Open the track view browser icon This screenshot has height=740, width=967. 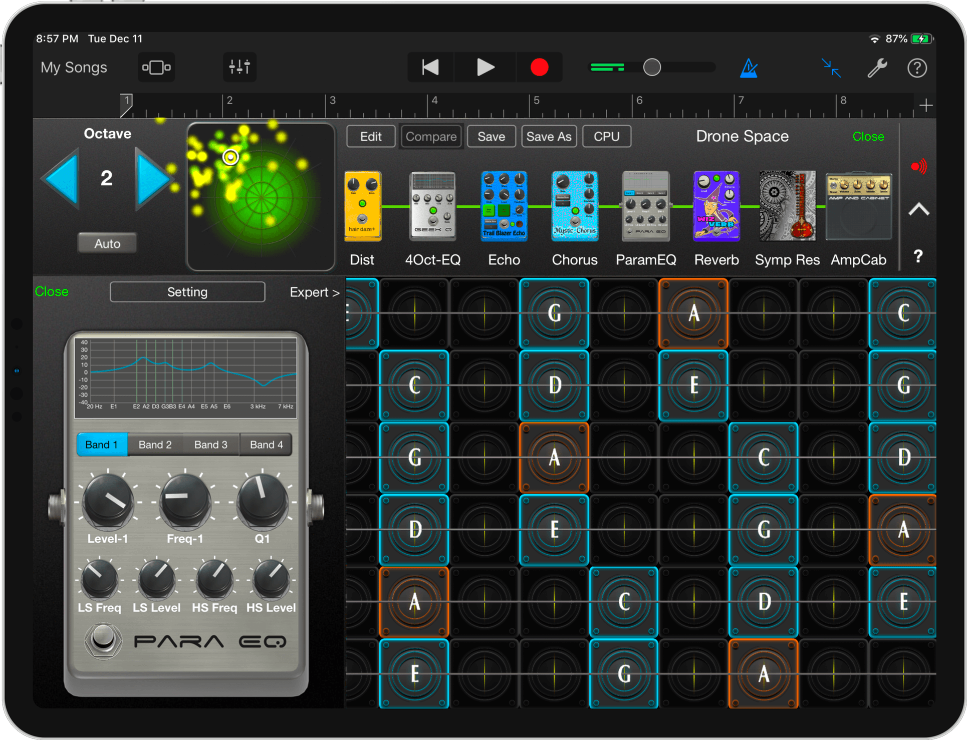[x=156, y=67]
